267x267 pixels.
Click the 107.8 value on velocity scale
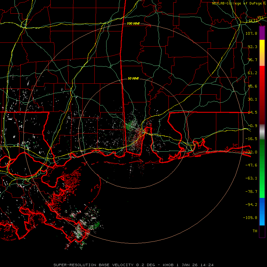point(251,33)
